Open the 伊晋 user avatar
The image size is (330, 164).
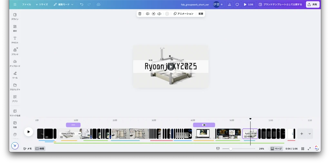216,5
